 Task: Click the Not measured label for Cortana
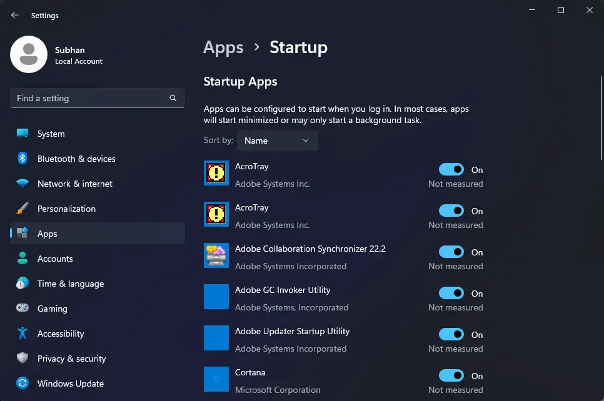click(456, 390)
